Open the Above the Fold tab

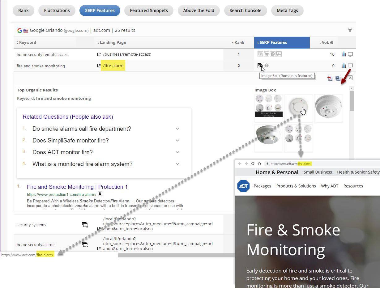click(x=199, y=11)
